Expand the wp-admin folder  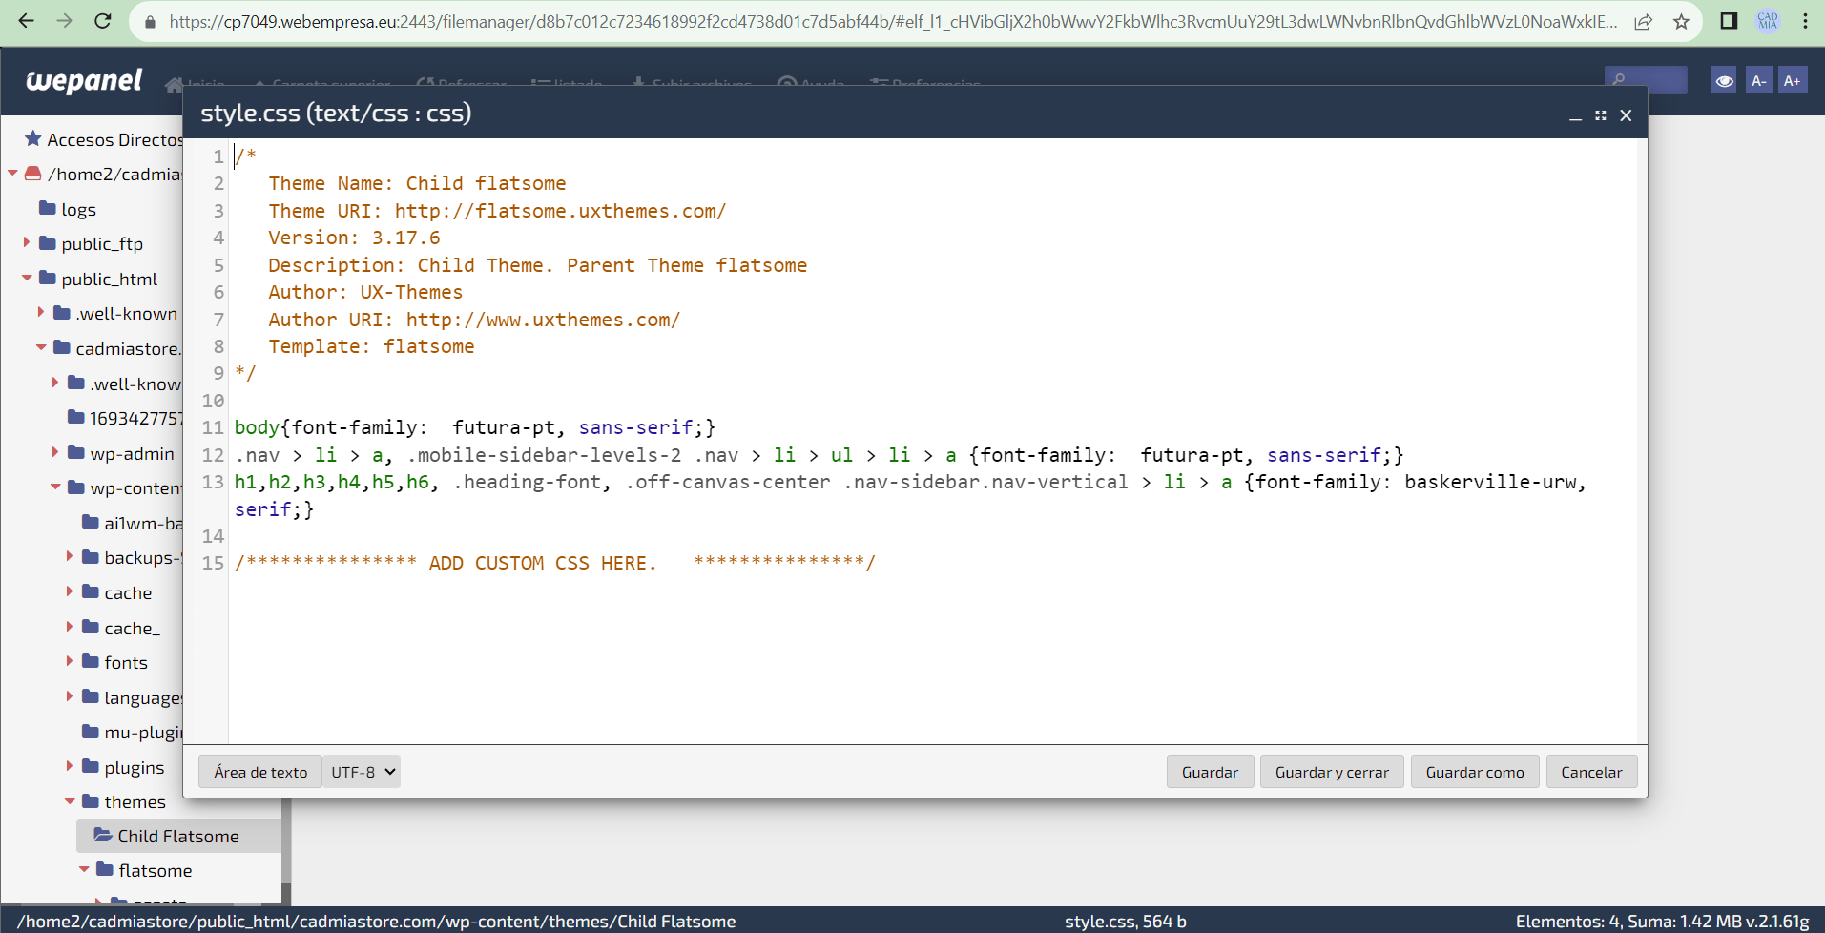(x=55, y=453)
